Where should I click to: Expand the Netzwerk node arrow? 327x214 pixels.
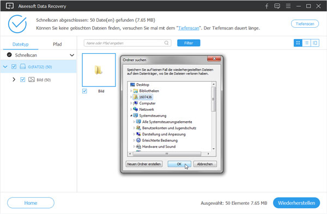coord(131,109)
